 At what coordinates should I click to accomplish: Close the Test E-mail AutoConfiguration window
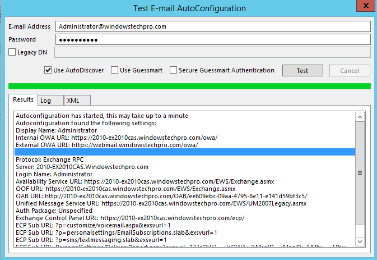point(365,5)
